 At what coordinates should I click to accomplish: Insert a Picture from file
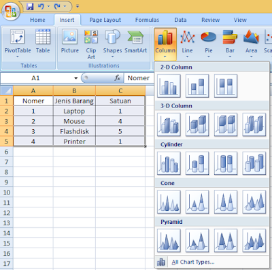click(x=70, y=41)
